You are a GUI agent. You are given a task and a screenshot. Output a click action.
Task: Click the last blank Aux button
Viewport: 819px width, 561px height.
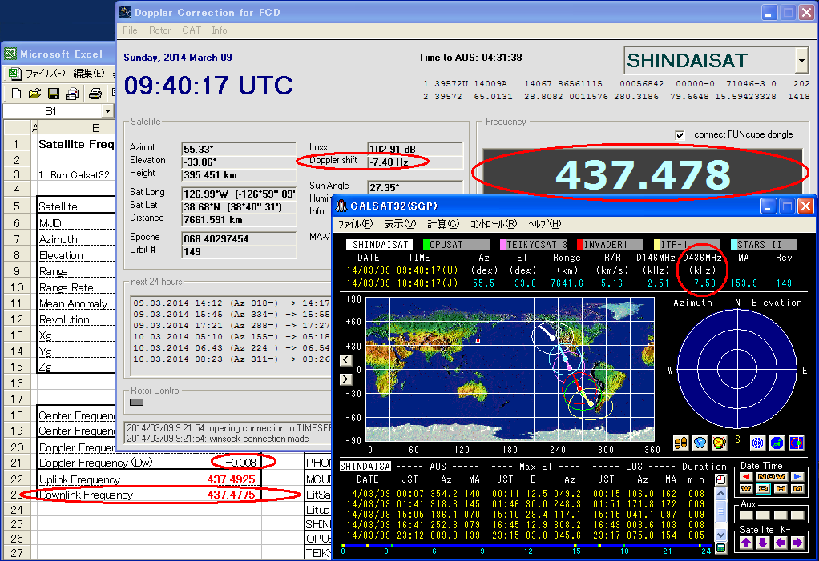pyautogui.click(x=797, y=515)
